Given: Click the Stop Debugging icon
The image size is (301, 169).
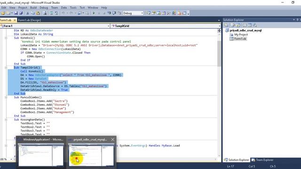Looking at the screenshot, I should coord(104,13).
